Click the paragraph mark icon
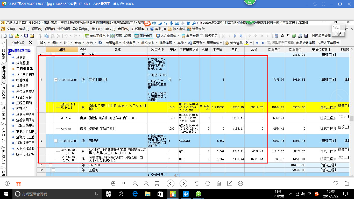This screenshot has width=354, height=199. (288, 36)
